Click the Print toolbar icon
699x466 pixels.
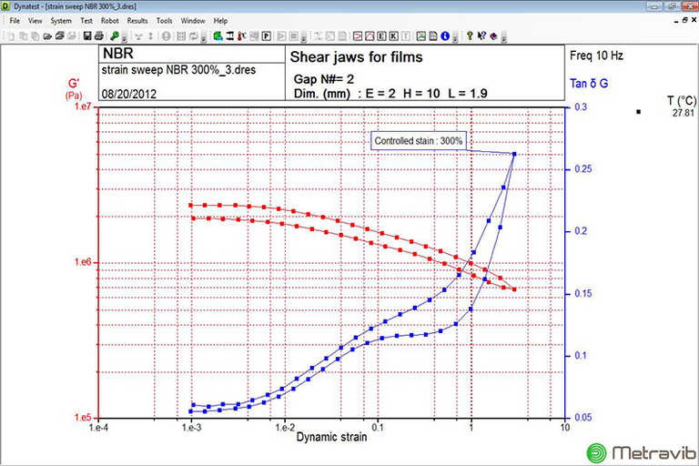tap(99, 36)
